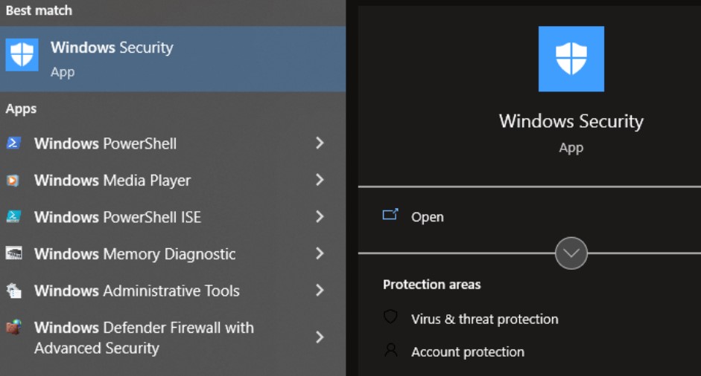Image resolution: width=701 pixels, height=376 pixels.
Task: Expand Windows Media Player options chevron
Action: [320, 180]
